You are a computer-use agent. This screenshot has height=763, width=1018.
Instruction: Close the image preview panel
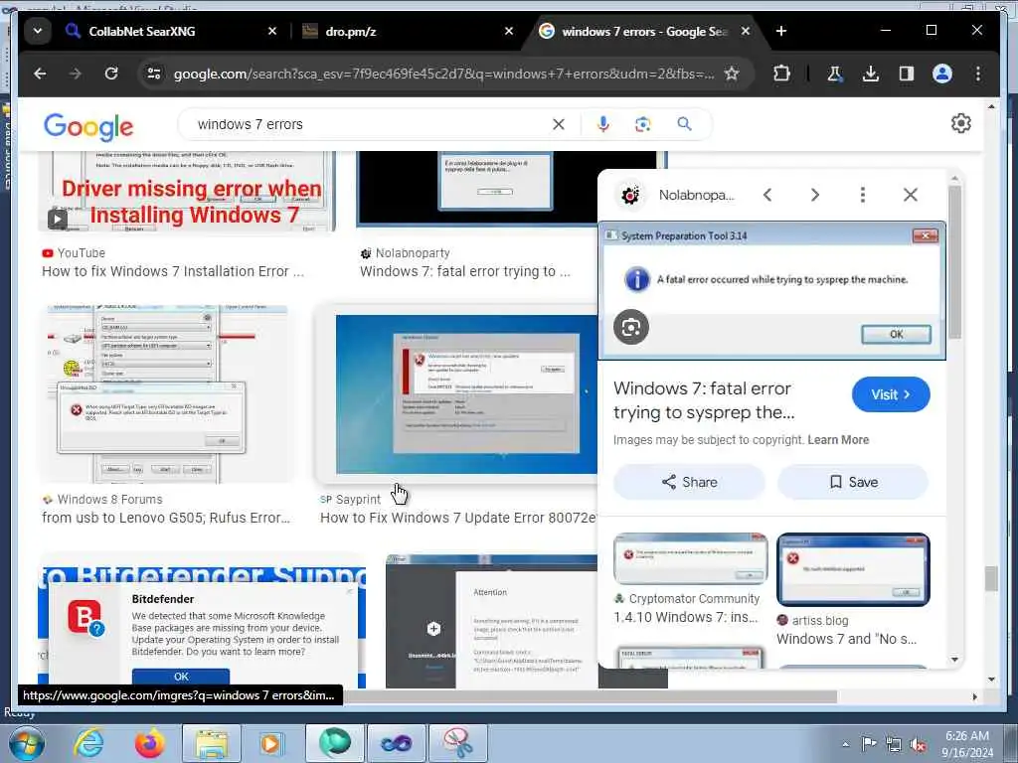[x=911, y=195]
